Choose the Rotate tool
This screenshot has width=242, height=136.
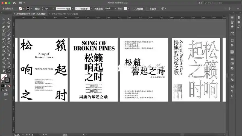pyautogui.click(x=3, y=43)
